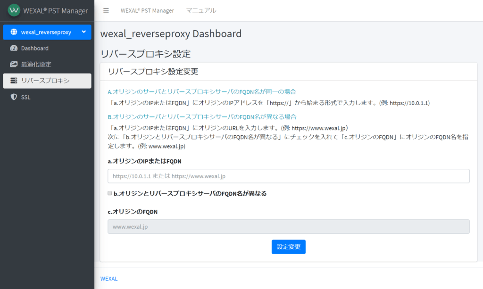Image resolution: width=483 pixels, height=289 pixels.
Task: Click the WEXAL footer link
Action: tap(109, 279)
